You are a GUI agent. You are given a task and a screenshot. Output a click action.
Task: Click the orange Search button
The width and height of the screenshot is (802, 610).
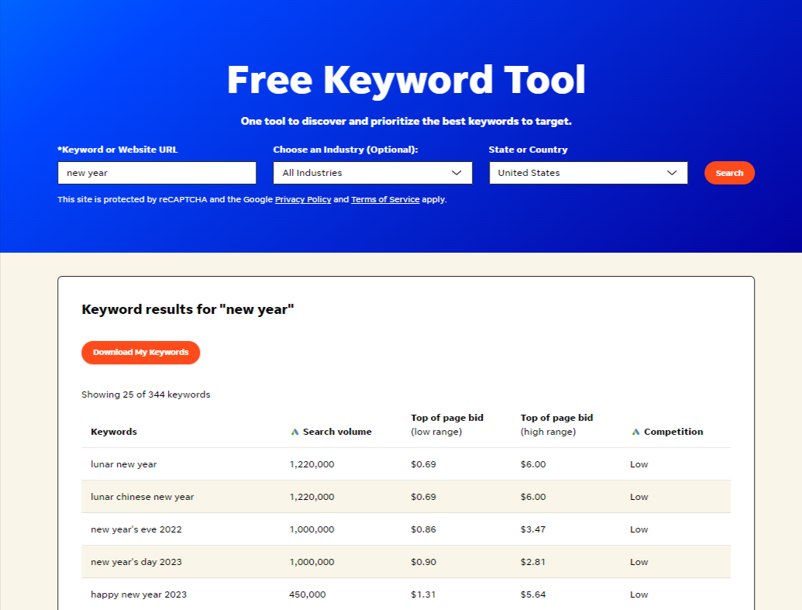pos(729,173)
